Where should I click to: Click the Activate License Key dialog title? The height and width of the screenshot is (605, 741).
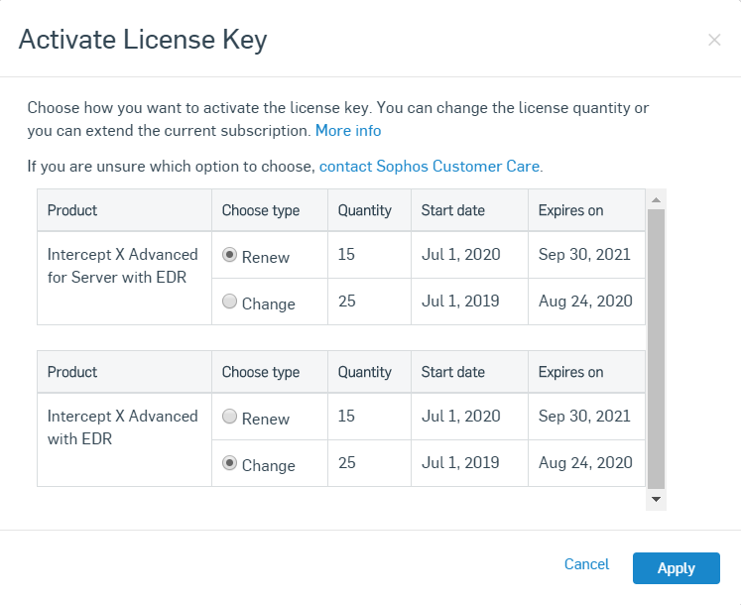[143, 40]
